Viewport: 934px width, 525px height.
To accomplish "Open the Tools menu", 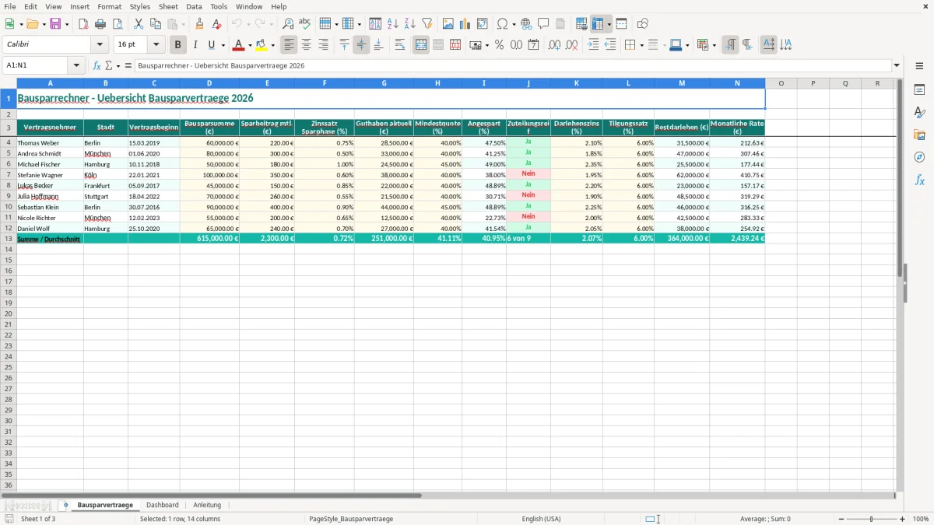I will [219, 6].
